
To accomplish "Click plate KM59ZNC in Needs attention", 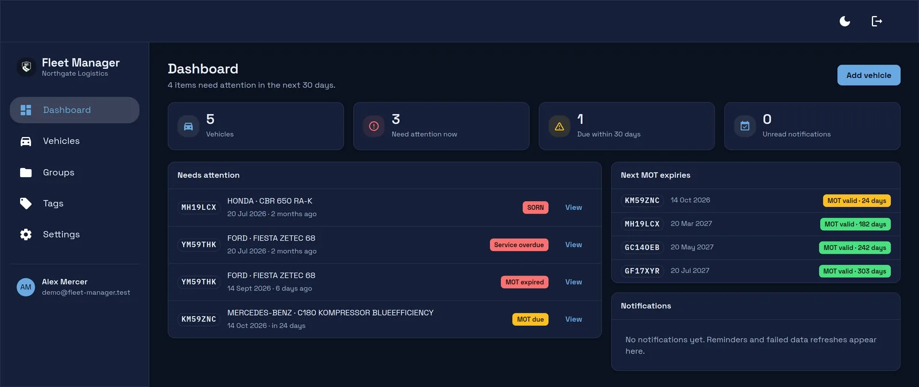I will pos(199,319).
